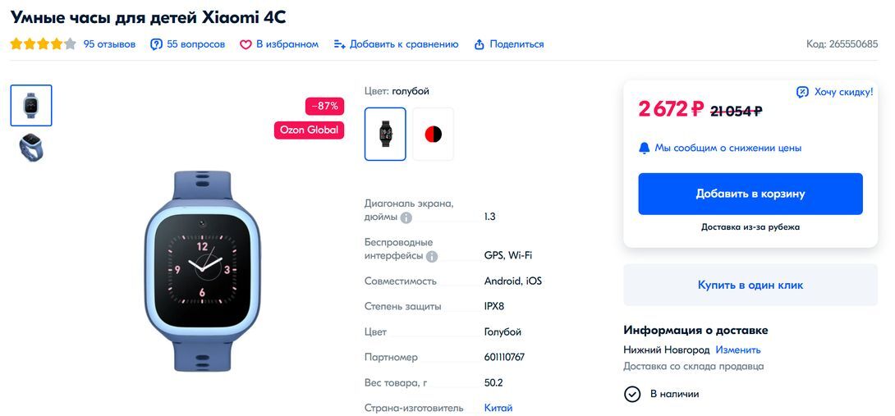895x416 pixels.
Task: Click the Ozon Global badge
Action: tap(309, 130)
